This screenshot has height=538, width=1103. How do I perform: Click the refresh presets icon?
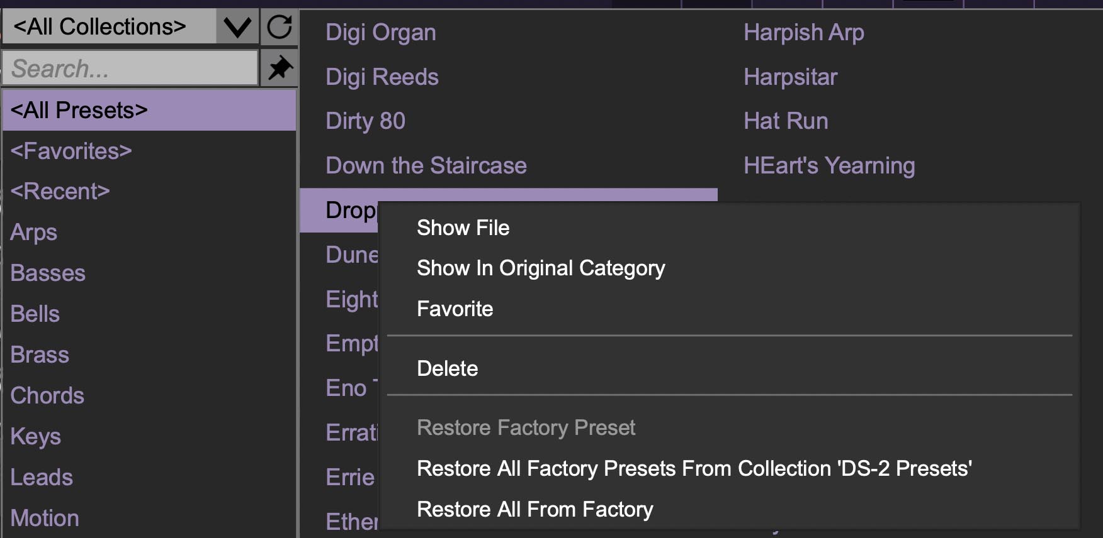pos(280,27)
